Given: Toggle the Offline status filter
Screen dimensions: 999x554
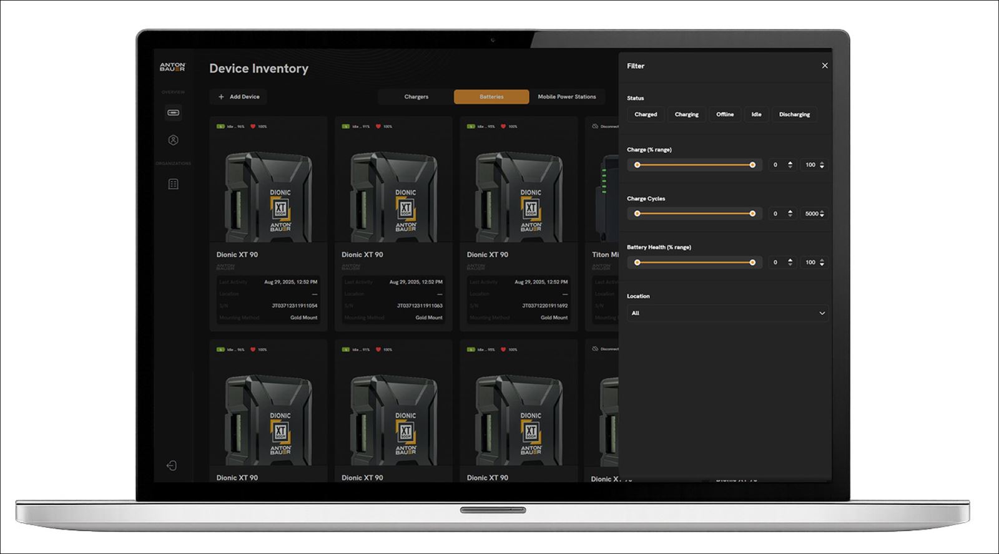Looking at the screenshot, I should point(725,115).
